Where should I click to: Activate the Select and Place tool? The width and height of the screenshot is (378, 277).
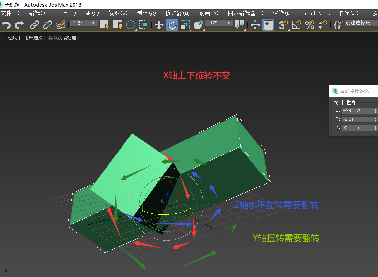(198, 25)
